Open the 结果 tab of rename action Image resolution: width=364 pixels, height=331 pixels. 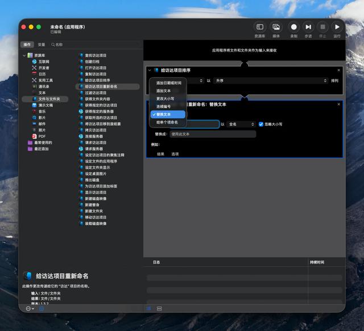160,154
